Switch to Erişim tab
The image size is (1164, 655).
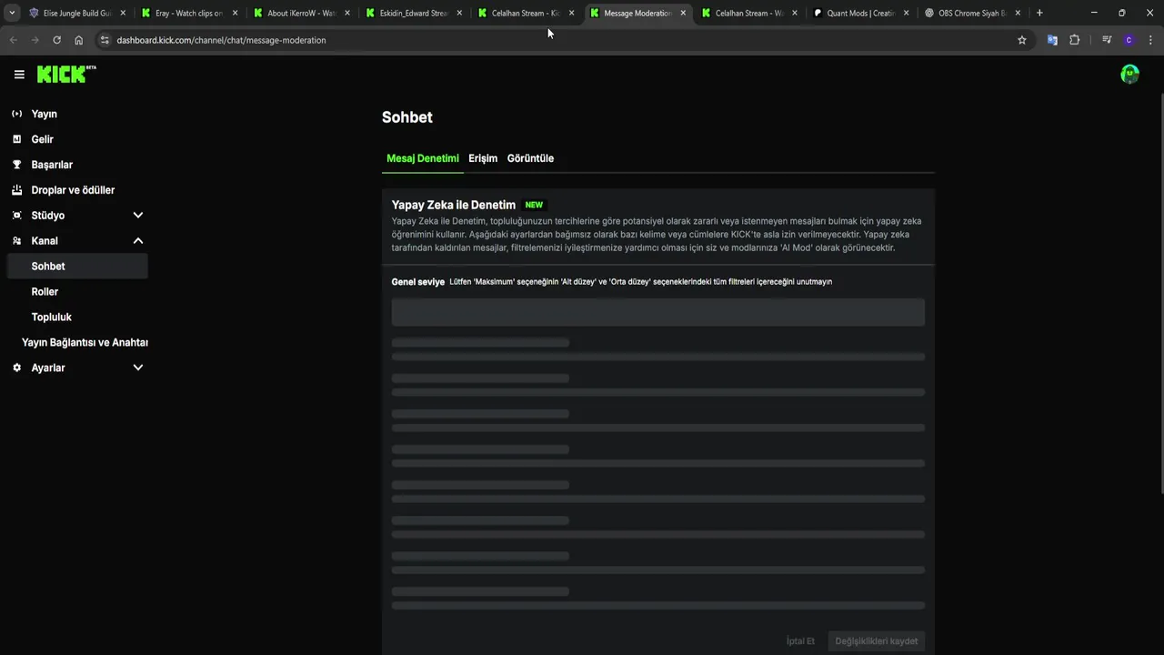[x=483, y=158]
